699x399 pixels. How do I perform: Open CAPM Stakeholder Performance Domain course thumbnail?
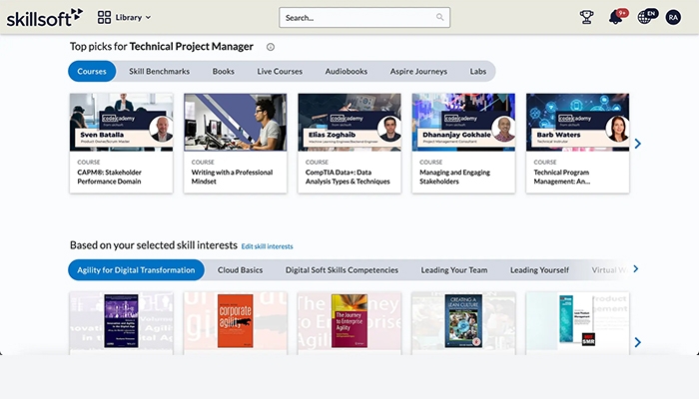121,123
